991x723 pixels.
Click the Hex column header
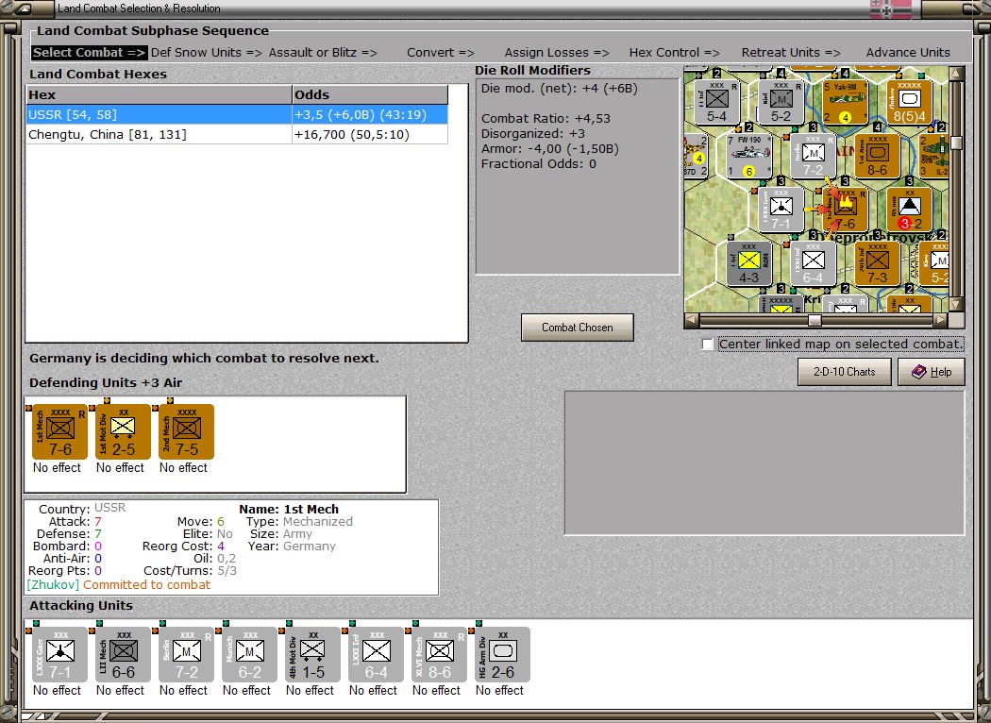click(160, 94)
